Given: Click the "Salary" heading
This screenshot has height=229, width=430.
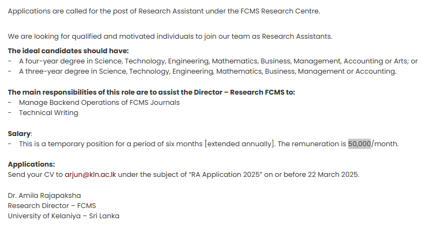Looking at the screenshot, I should [20, 133].
